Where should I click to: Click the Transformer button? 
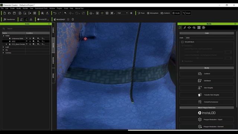click(x=9, y=19)
